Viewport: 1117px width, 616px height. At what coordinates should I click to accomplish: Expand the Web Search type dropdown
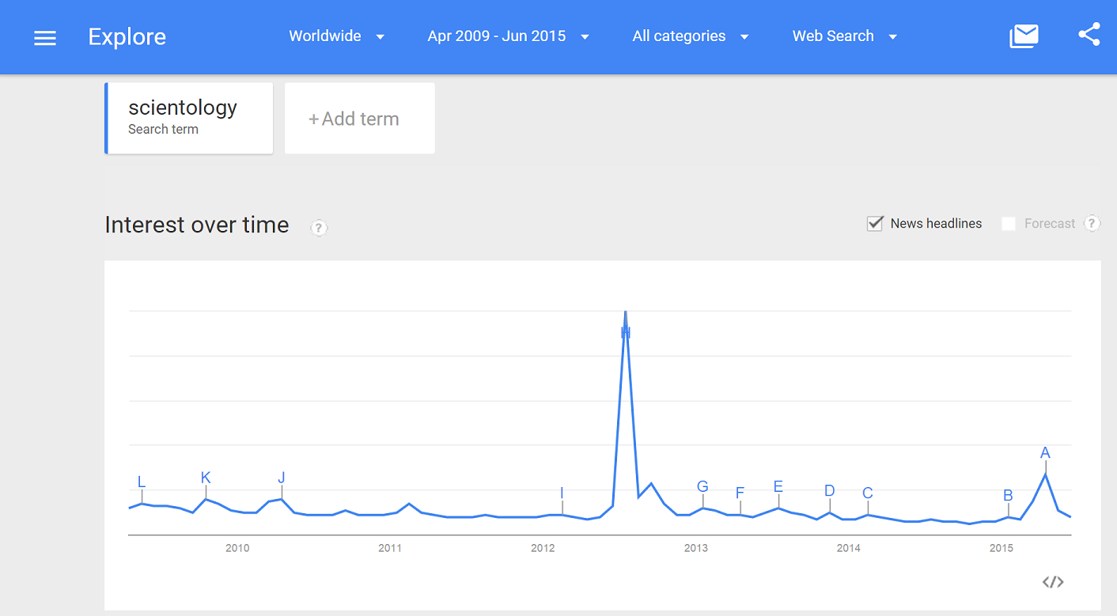click(844, 36)
